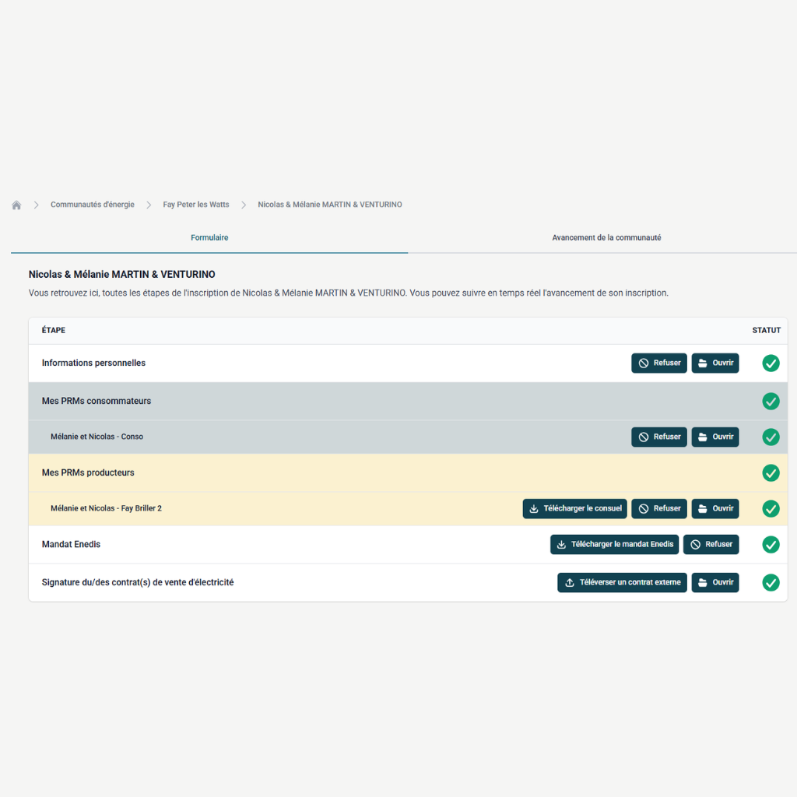Open the Informations personnelles step
The height and width of the screenshot is (797, 797).
pyautogui.click(x=714, y=363)
